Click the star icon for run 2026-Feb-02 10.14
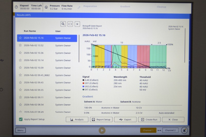The width and height of the screenshot is (206, 137). pyautogui.click(x=20, y=60)
